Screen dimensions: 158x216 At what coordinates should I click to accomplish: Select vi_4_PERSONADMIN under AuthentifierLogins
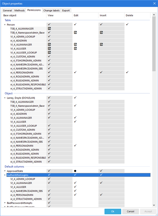(x=22, y=195)
